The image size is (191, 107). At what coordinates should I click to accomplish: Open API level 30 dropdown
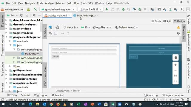[x=86, y=27]
